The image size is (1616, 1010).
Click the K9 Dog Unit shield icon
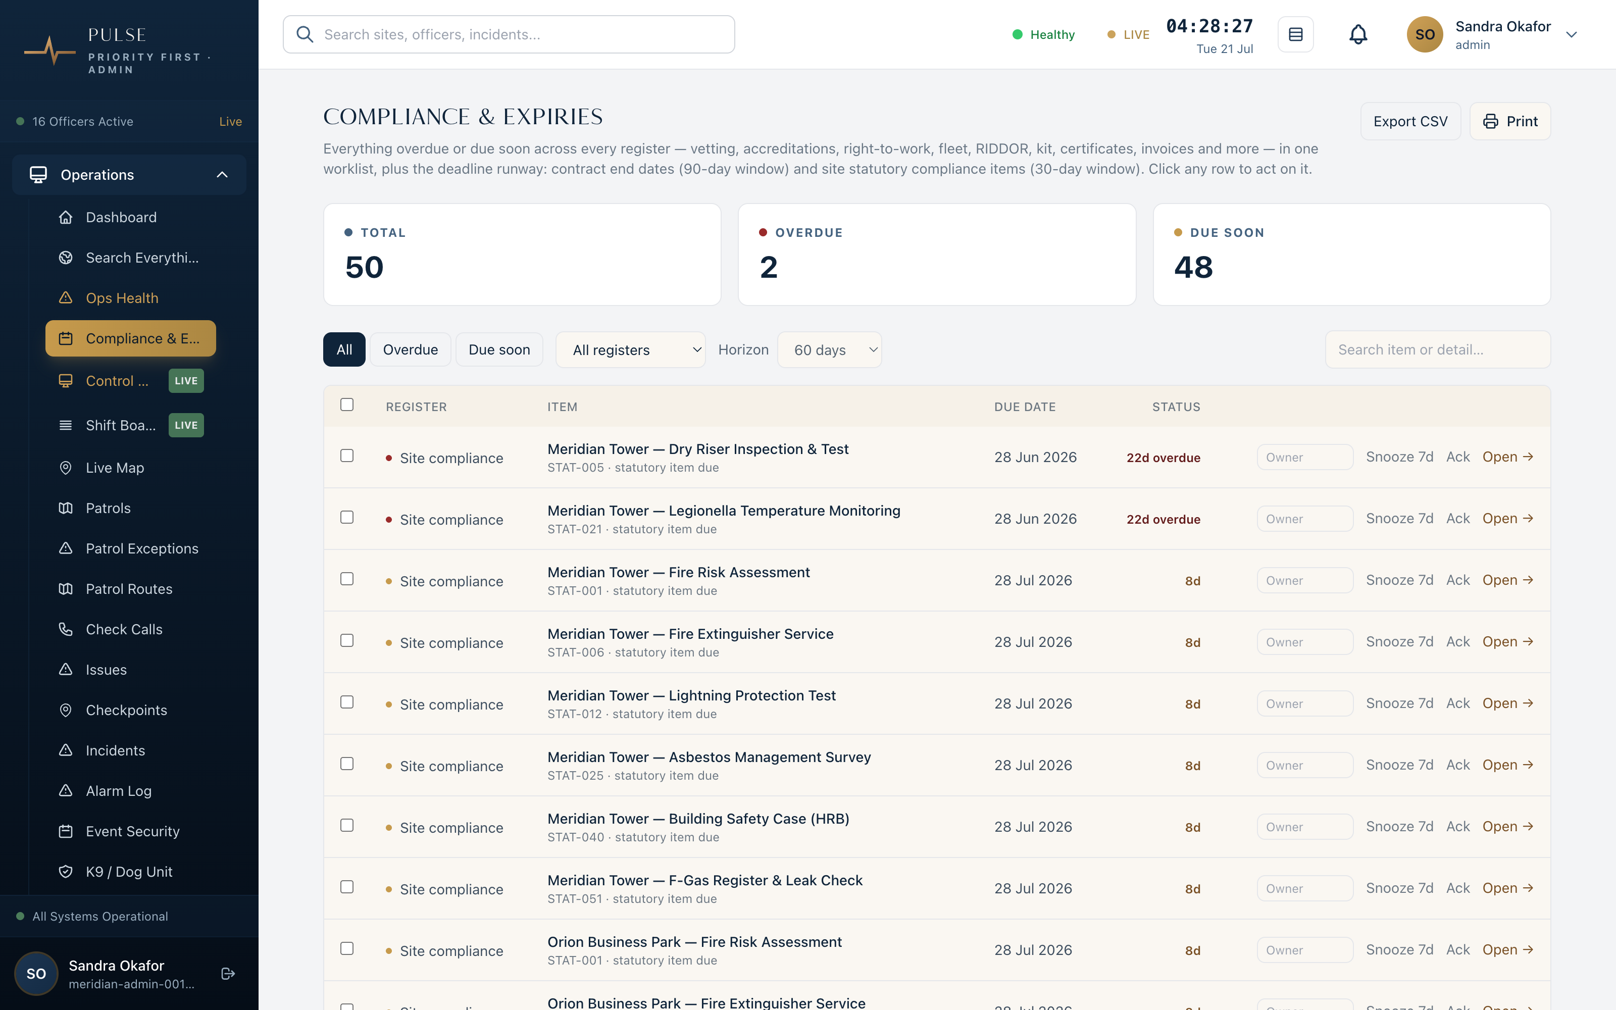pyautogui.click(x=66, y=872)
